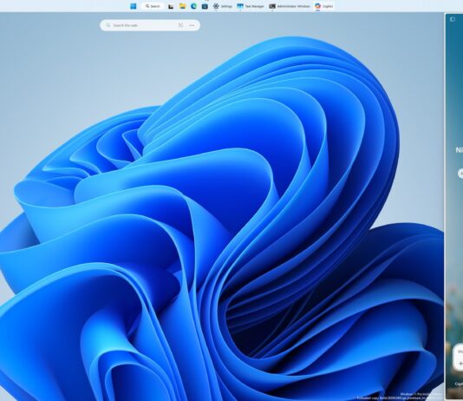Open the blue app icon right of Edge

tap(205, 6)
